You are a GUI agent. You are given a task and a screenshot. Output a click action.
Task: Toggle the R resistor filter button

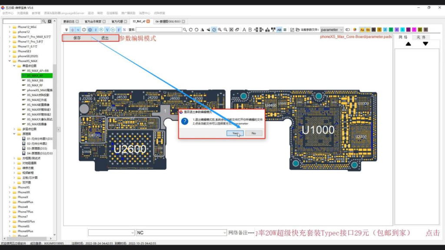[x=96, y=30]
